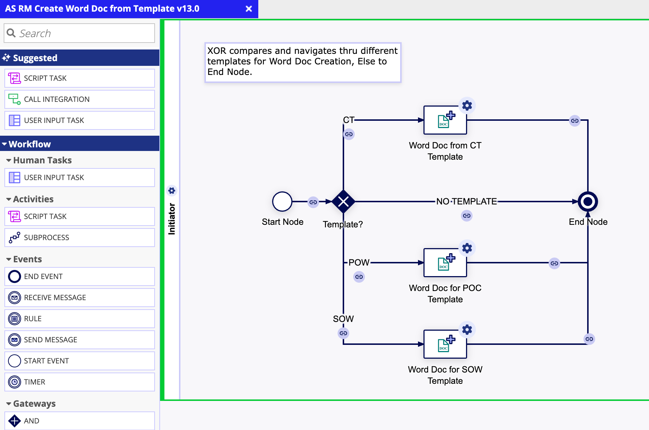Choose Send Message event
Viewport: 649px width, 430px height.
[x=80, y=340]
